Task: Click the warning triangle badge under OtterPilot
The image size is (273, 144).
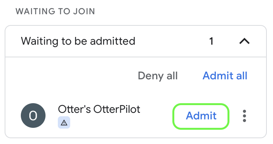Action: click(x=64, y=122)
